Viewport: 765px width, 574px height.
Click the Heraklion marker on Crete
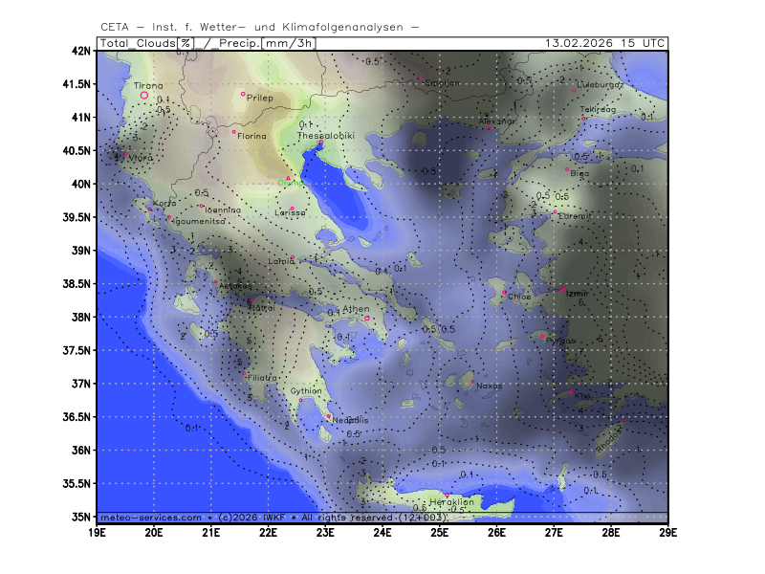(x=446, y=495)
